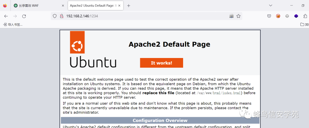Click the Firefox logo icon
This screenshot has width=309, height=128.
click(5, 5)
